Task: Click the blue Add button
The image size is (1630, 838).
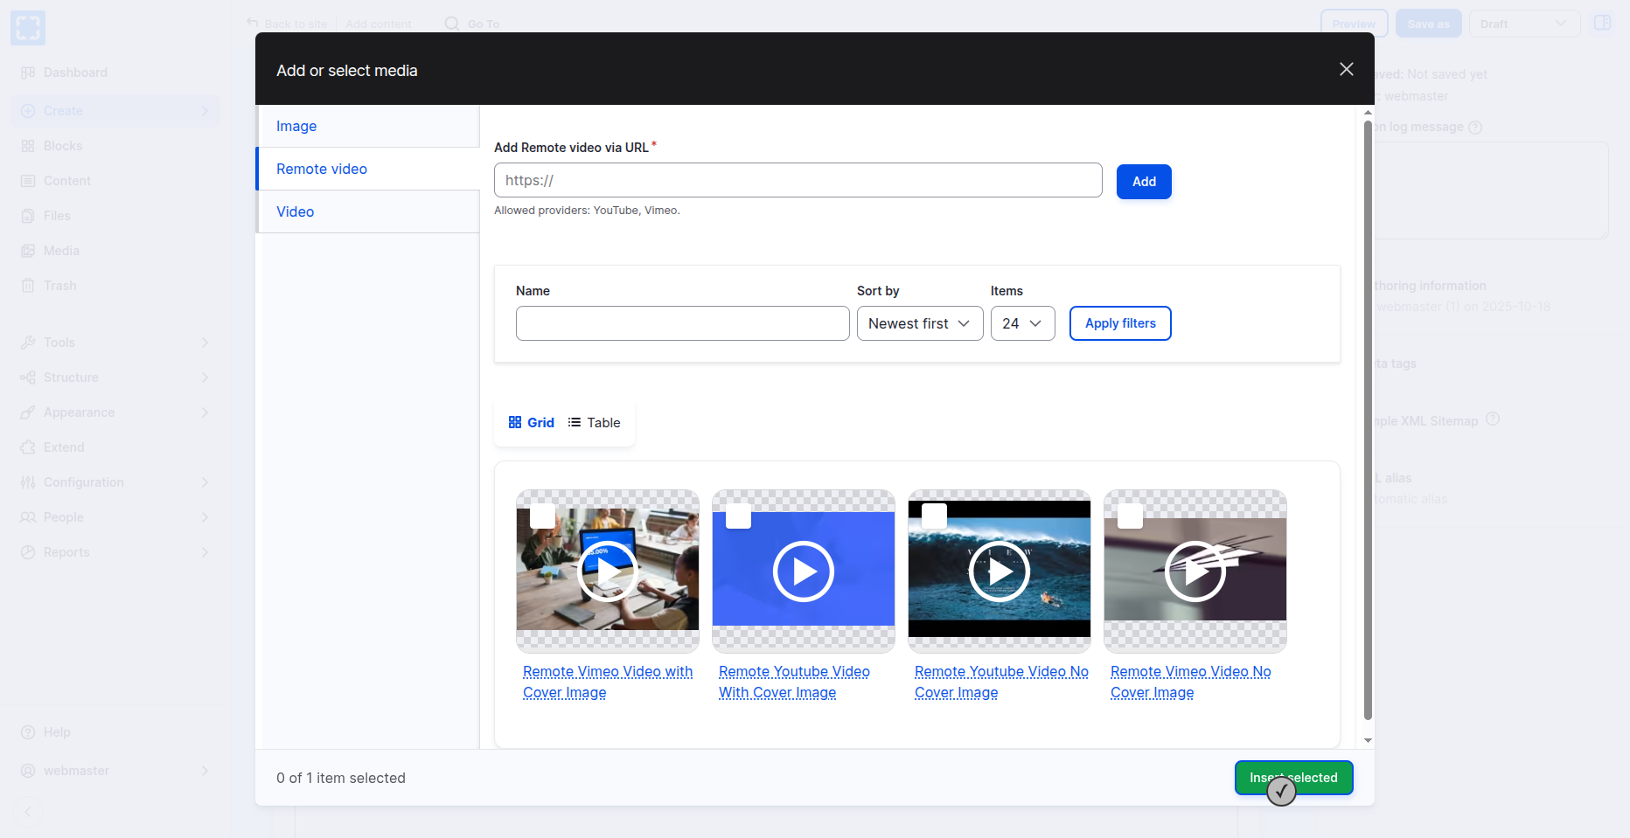Action: tap(1144, 182)
